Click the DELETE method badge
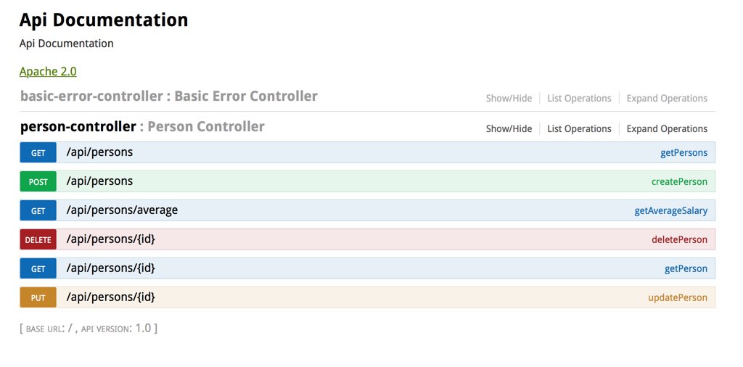The height and width of the screenshot is (367, 743). click(38, 240)
